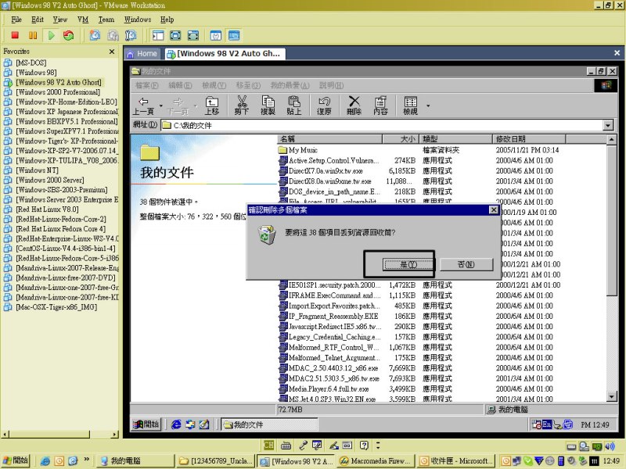The width and height of the screenshot is (626, 469).
Task: Expand host quick launch chevron
Action: click(x=86, y=460)
